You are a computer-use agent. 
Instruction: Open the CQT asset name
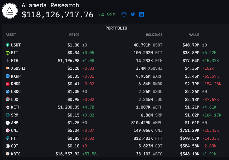[15, 146]
